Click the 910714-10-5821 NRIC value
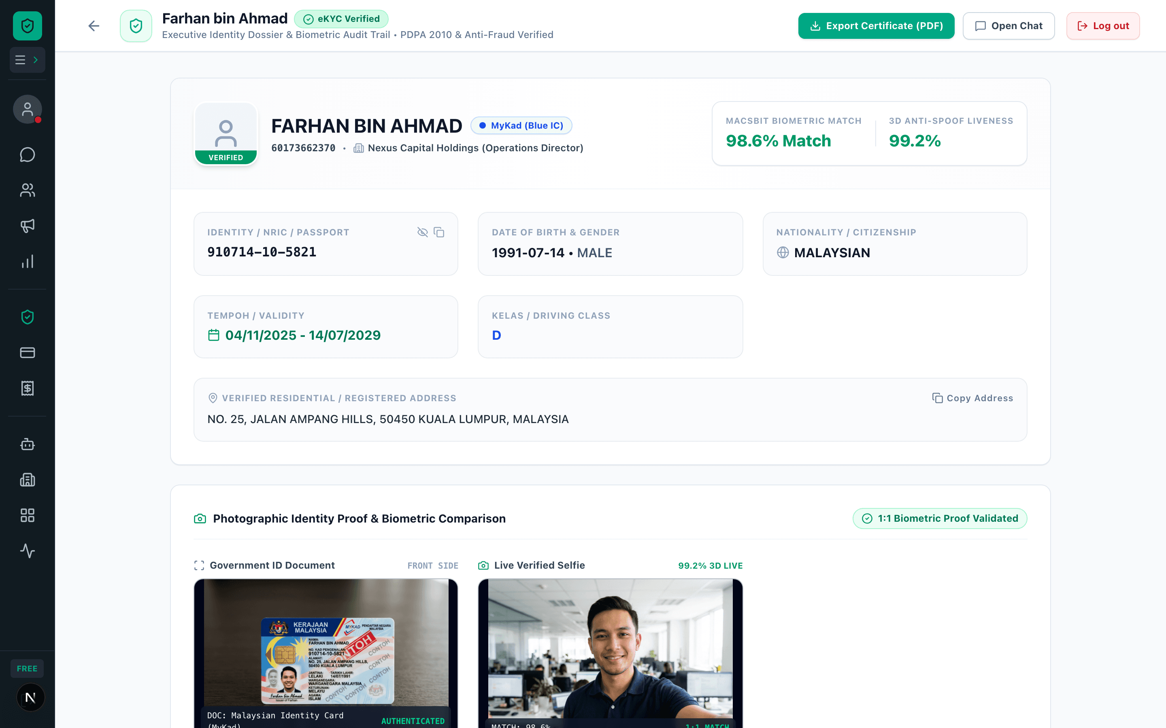Viewport: 1166px width, 728px height. point(262,252)
